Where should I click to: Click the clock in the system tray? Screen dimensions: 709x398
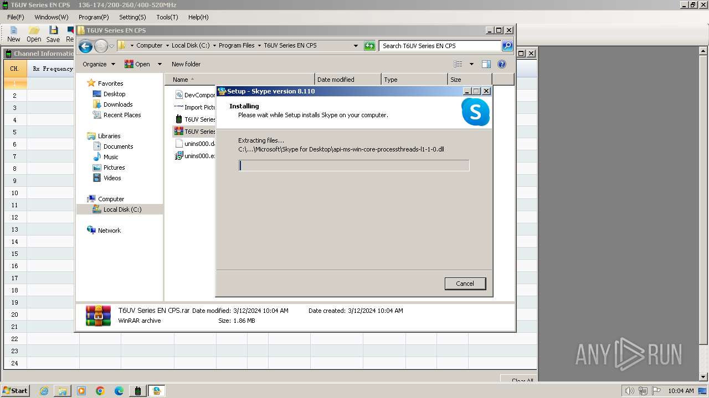coord(681,391)
